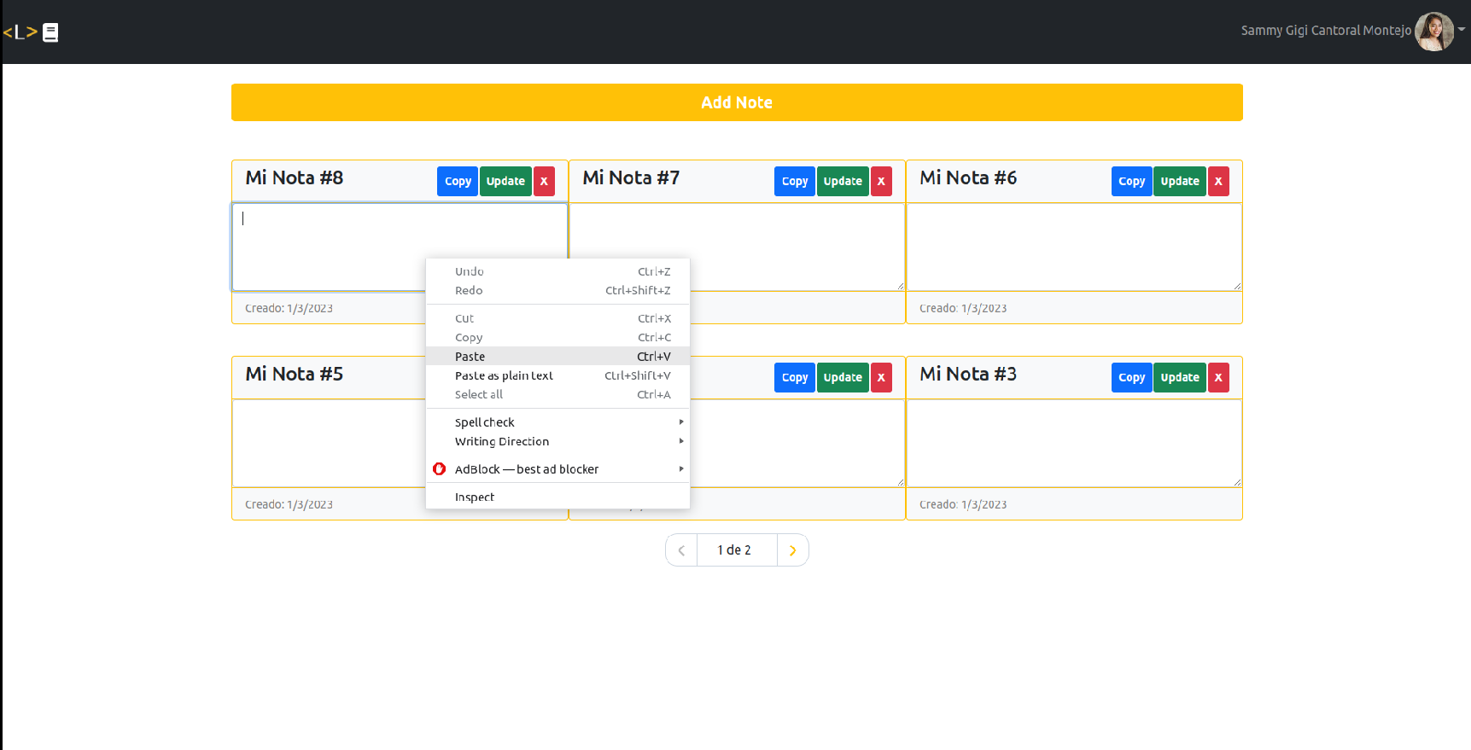Focus the Mi Nota #6 text area

tap(1074, 247)
